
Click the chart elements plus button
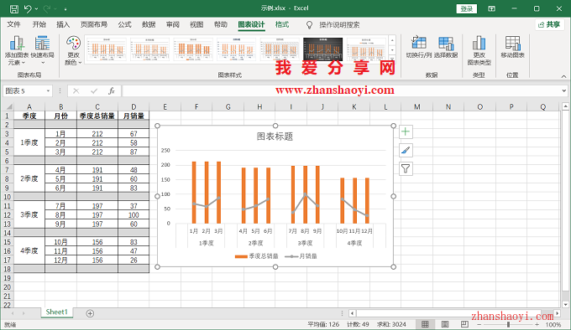tap(406, 131)
